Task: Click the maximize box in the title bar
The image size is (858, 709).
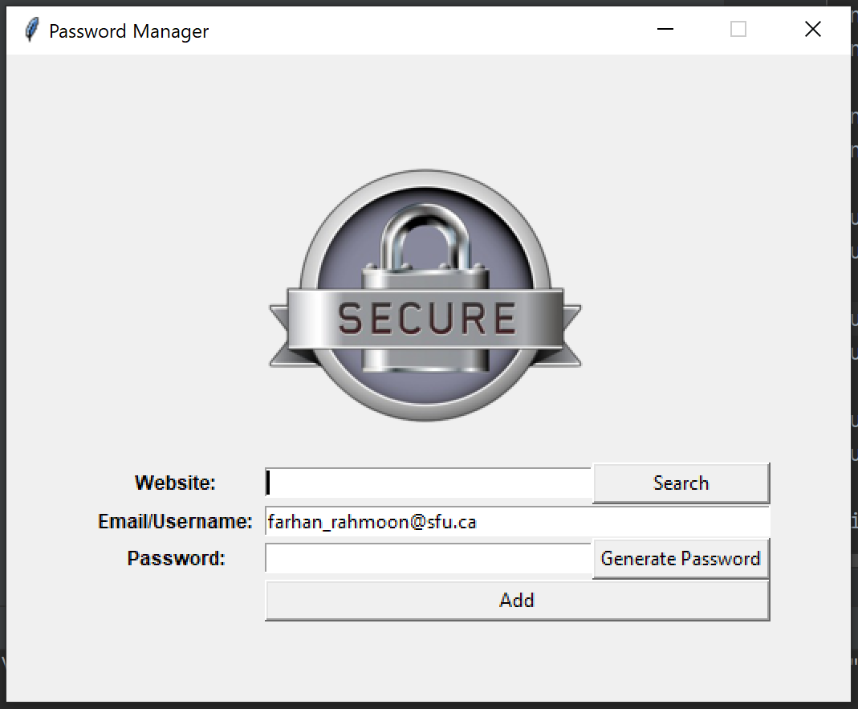Action: click(x=738, y=30)
